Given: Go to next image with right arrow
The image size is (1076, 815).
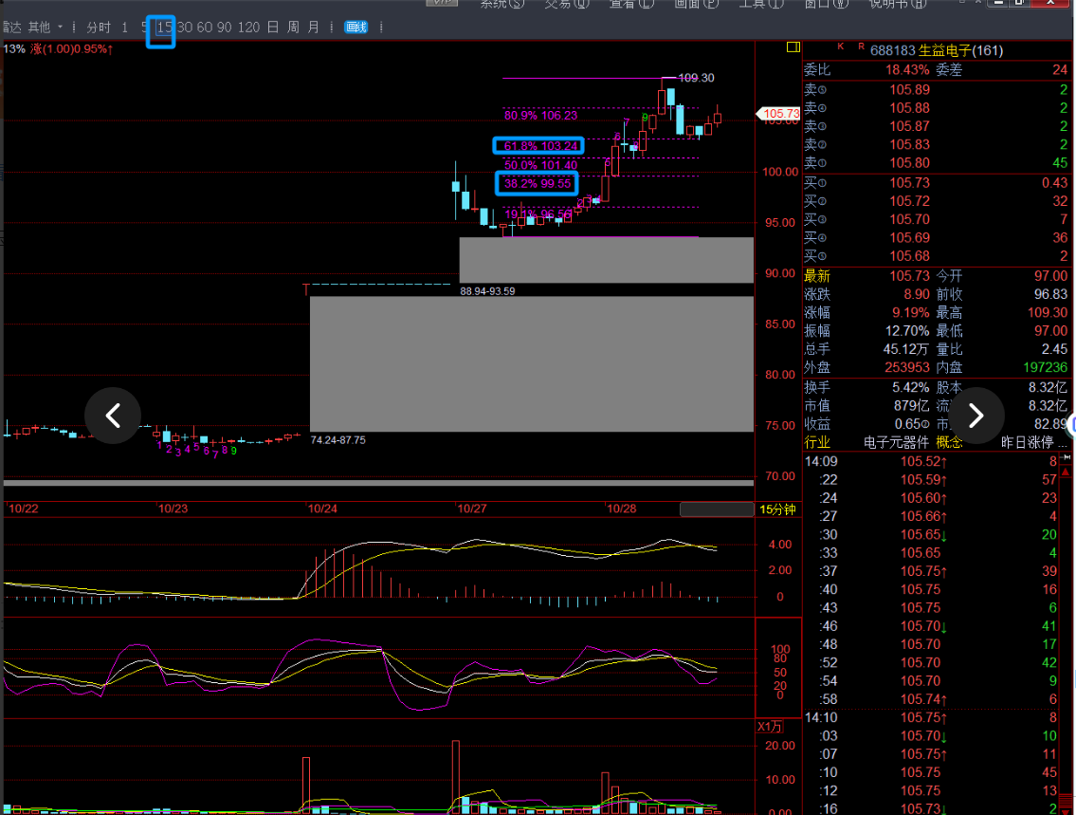Looking at the screenshot, I should [976, 416].
